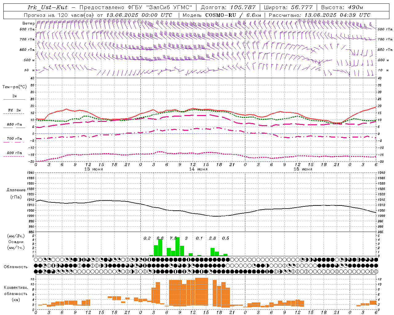Click the station name "Irk_Ust-Kut" in the header
Viewport: 394px width, 315px height.
click(x=48, y=7)
